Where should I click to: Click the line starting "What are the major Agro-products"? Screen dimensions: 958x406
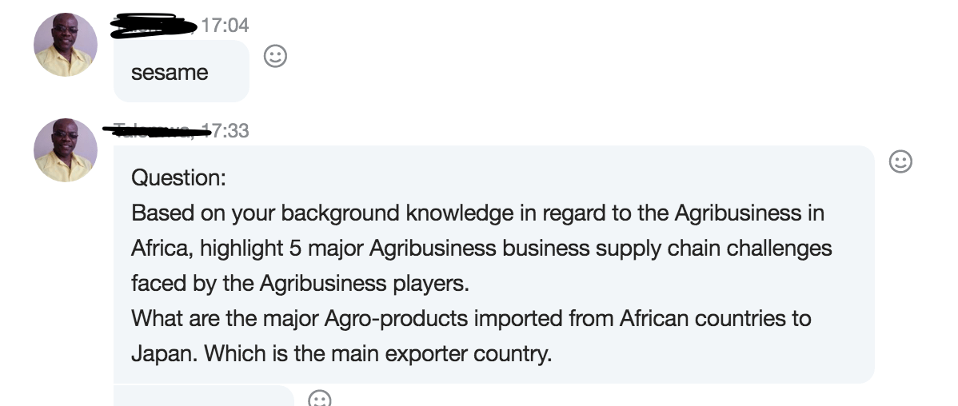(x=471, y=318)
